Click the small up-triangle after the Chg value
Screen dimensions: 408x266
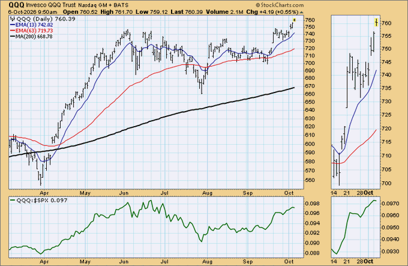[x=301, y=12]
